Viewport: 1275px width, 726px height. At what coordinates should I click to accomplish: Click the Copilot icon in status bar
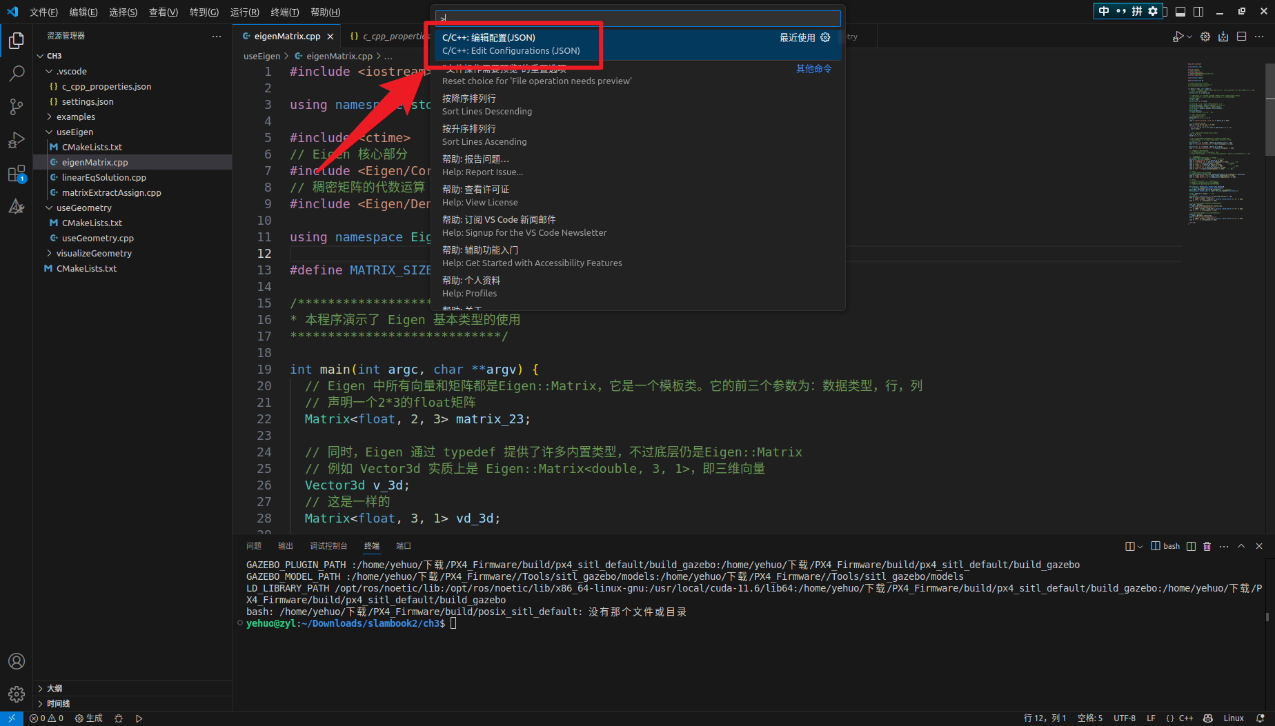[1208, 718]
